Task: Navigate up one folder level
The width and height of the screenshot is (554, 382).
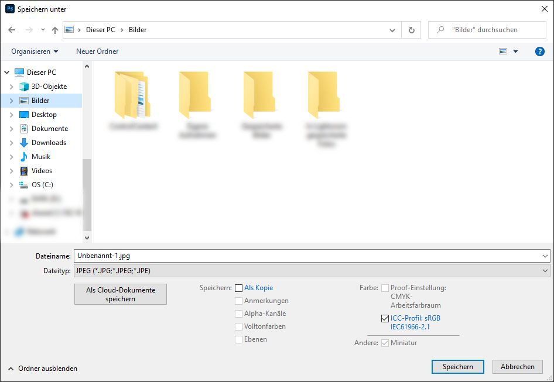Action: click(54, 29)
